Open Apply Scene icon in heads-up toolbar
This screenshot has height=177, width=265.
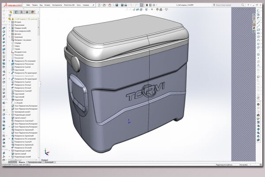tap(161, 9)
